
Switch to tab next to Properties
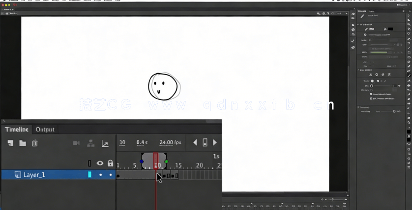point(372,11)
